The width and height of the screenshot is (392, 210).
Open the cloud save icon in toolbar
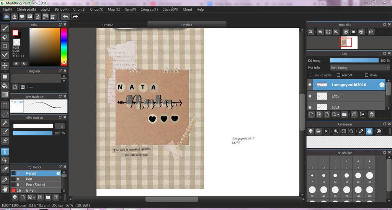click(x=7, y=17)
